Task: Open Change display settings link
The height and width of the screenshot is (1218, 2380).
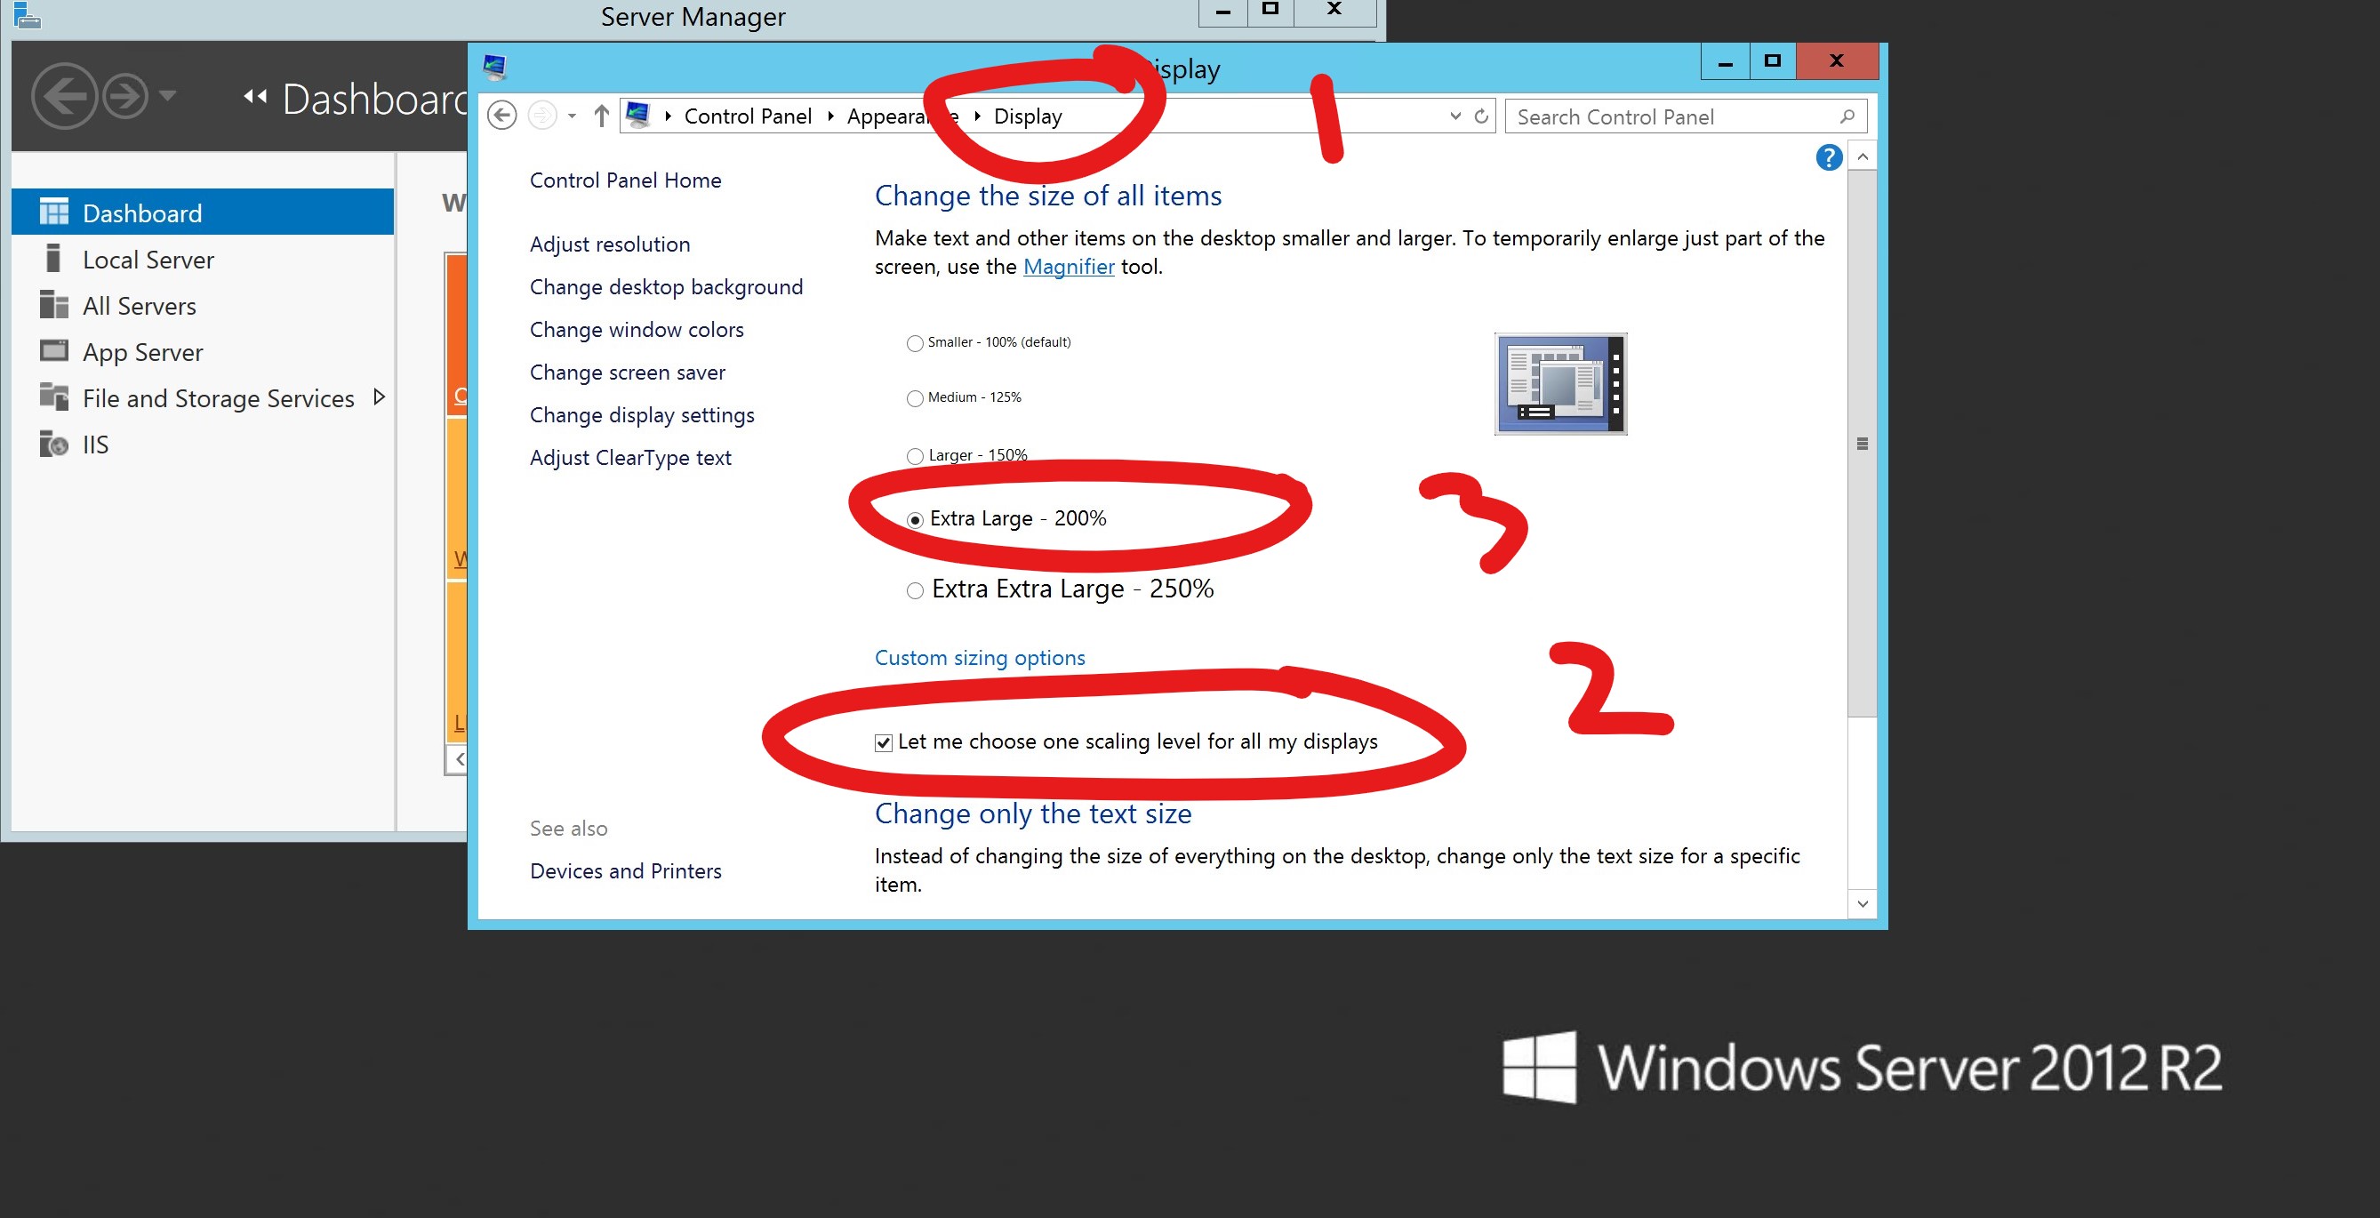Action: (642, 415)
